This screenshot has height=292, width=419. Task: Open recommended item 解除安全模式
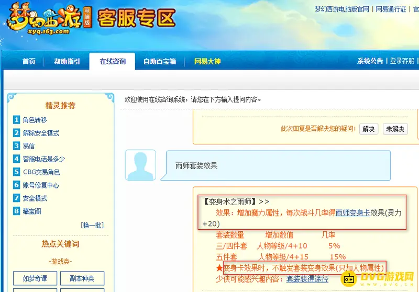click(x=41, y=133)
